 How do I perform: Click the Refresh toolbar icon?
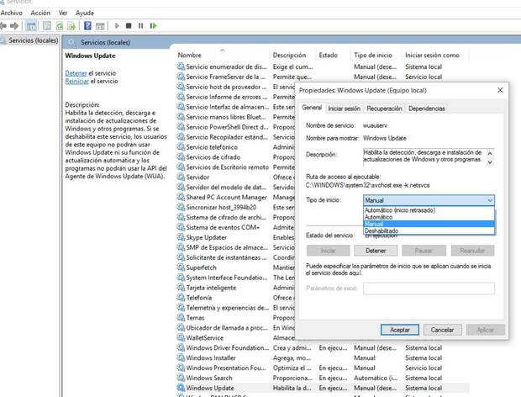(x=60, y=26)
